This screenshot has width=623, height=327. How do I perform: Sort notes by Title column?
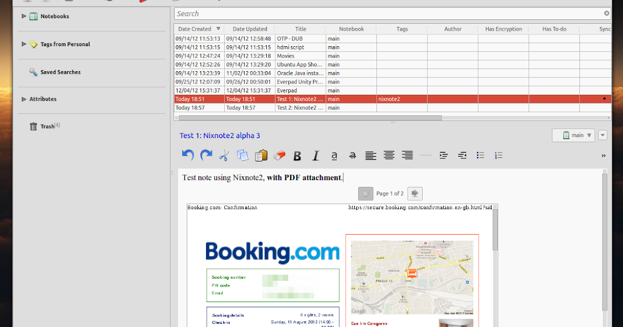pos(301,29)
